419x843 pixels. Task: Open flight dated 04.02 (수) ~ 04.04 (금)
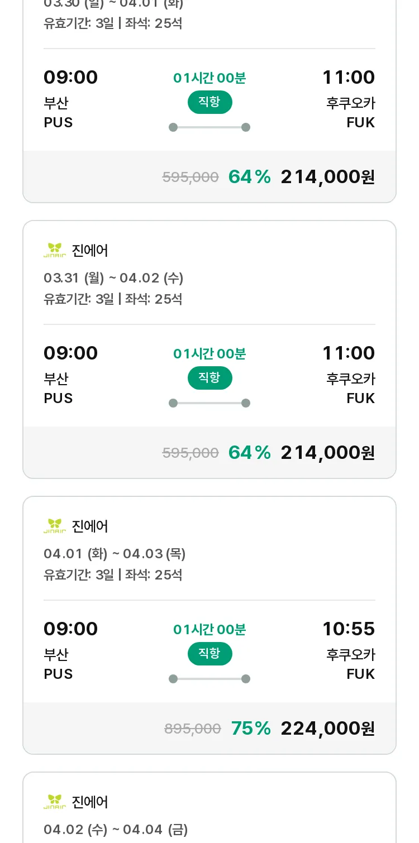pyautogui.click(x=209, y=808)
